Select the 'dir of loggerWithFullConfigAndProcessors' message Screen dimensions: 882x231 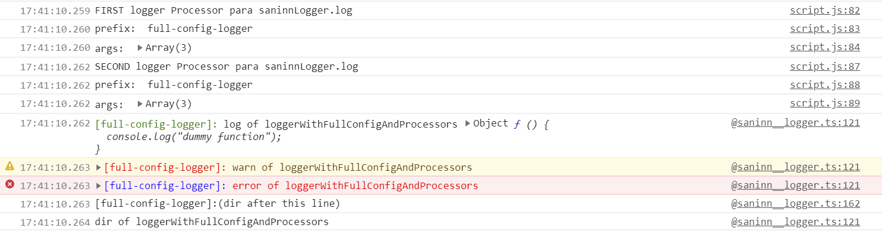pyautogui.click(x=212, y=222)
